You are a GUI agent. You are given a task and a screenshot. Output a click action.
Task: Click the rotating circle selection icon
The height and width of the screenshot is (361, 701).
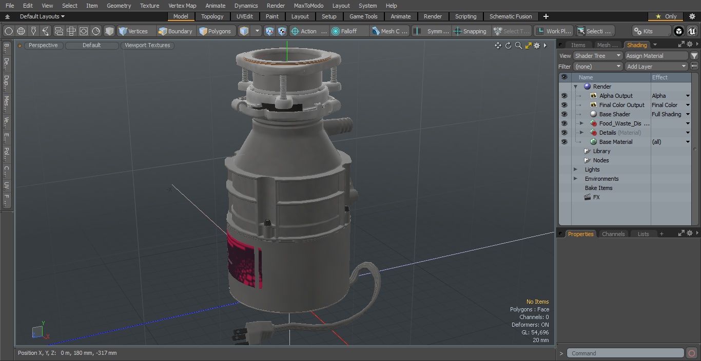[96, 31]
